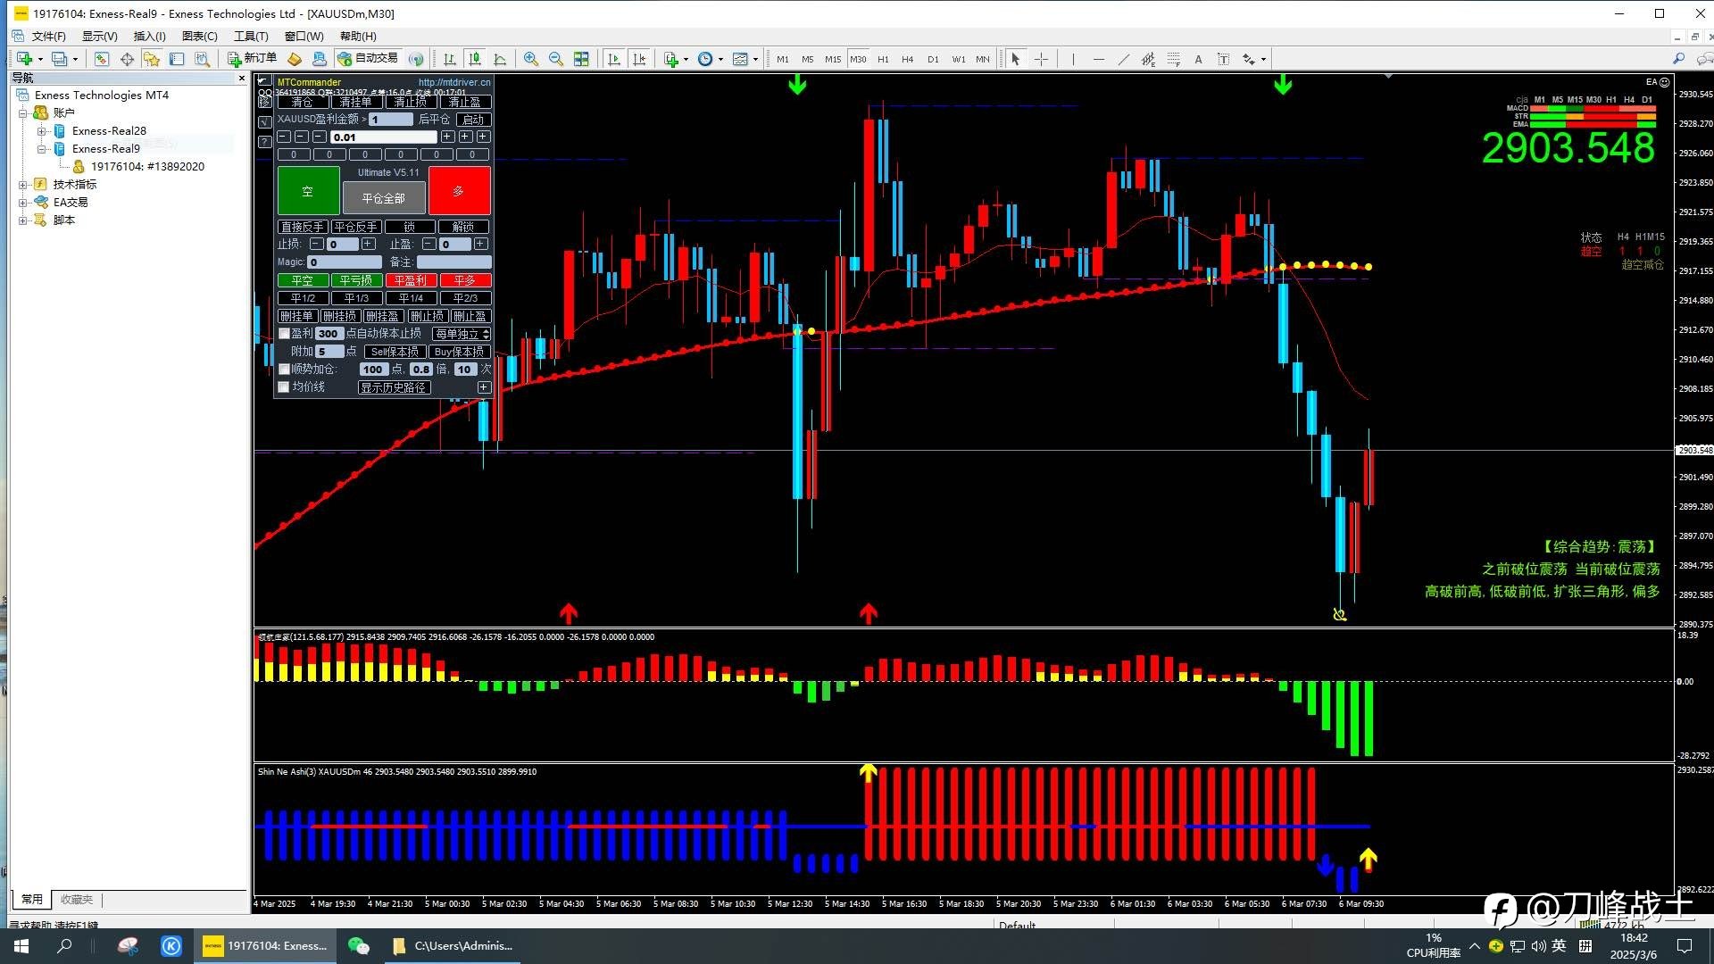Image resolution: width=1714 pixels, height=964 pixels.
Task: Click the gray 平仓全部 button
Action: tap(384, 197)
